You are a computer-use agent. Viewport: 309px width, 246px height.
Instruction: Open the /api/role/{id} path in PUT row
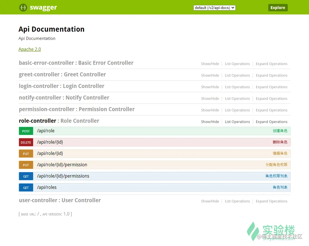coord(50,154)
